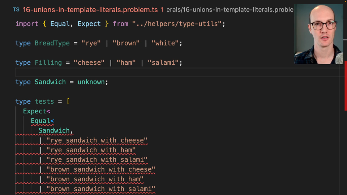This screenshot has height=195, width=347.
Task: Click the webcam video overlay
Action: click(318, 34)
